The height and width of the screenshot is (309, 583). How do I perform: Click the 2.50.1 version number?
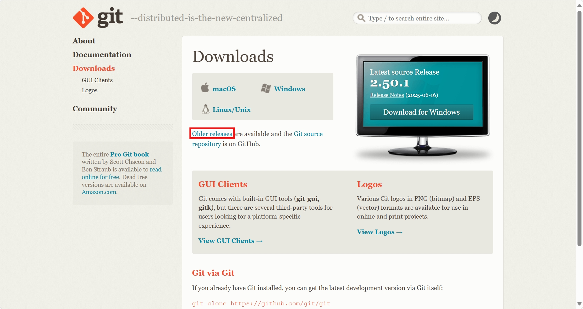click(390, 83)
